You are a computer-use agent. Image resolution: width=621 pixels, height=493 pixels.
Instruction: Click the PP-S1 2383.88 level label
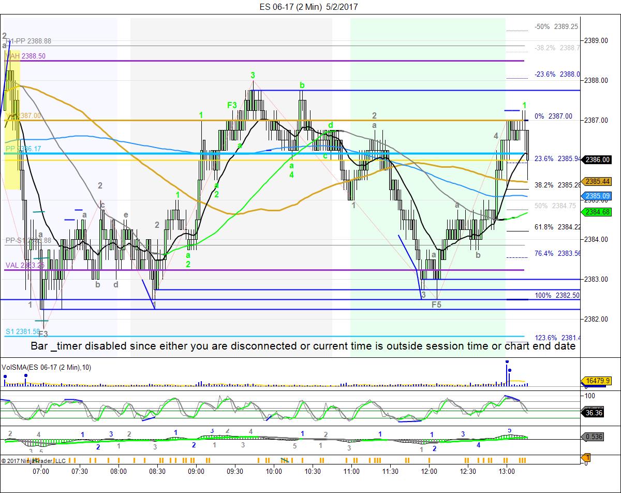tap(28, 240)
